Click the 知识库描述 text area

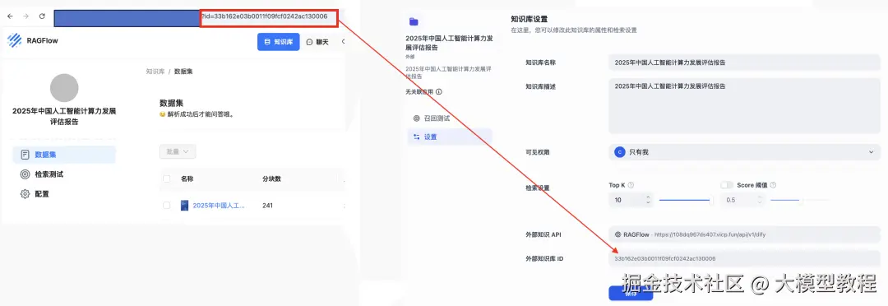pyautogui.click(x=744, y=106)
